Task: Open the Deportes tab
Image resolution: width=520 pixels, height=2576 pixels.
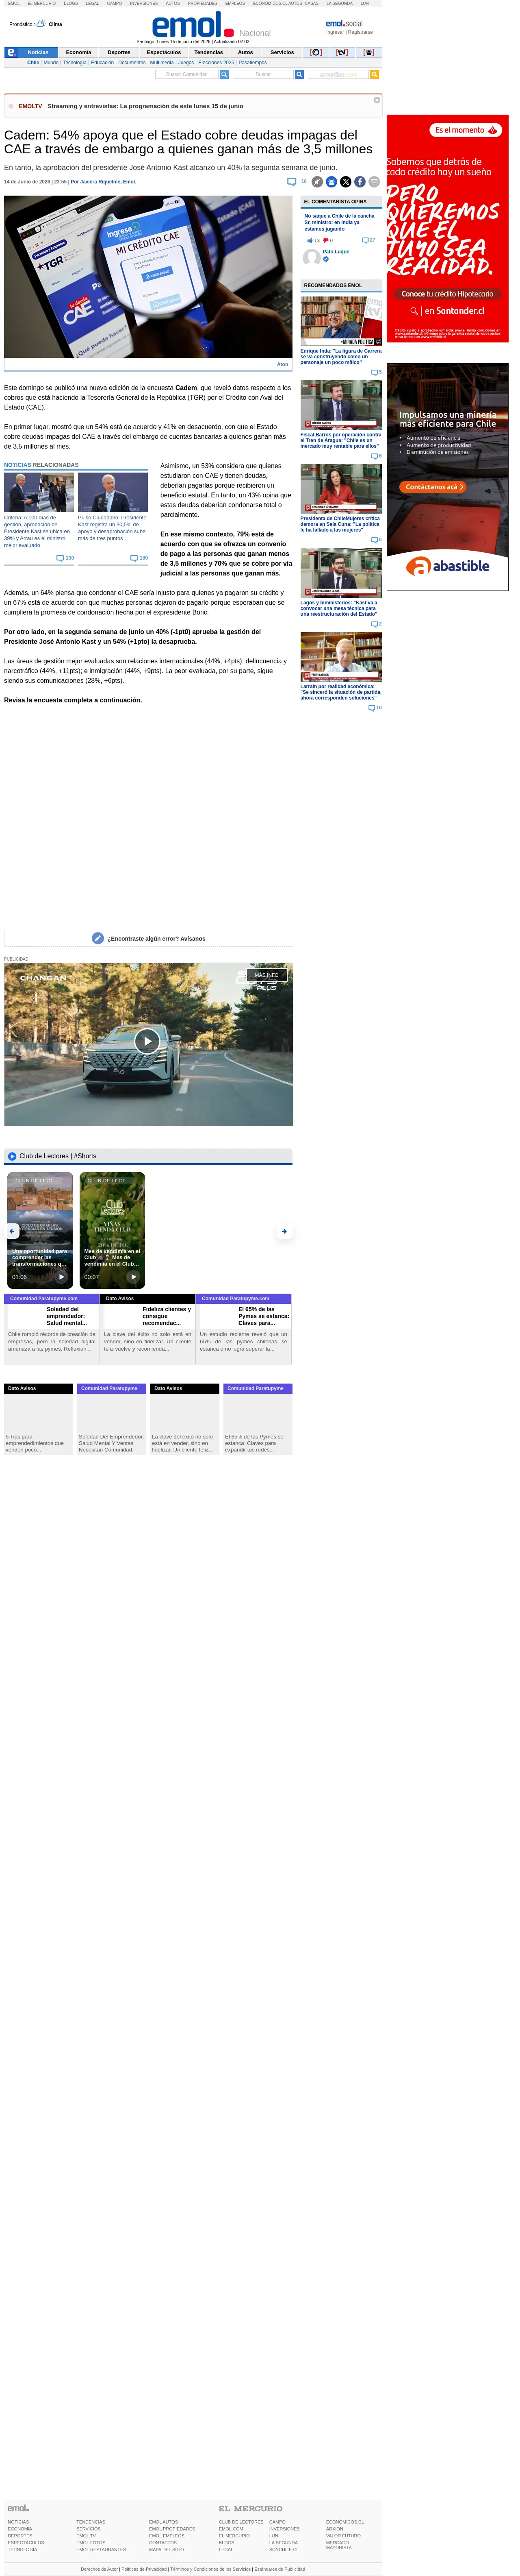Action: 119,52
